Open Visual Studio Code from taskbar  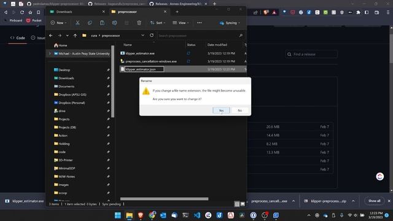pos(197,215)
